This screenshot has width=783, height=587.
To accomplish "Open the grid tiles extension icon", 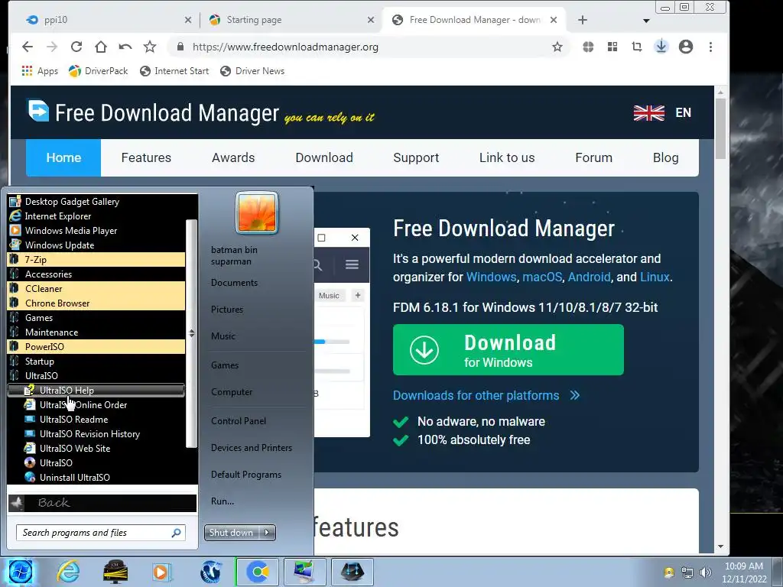I will 612,47.
